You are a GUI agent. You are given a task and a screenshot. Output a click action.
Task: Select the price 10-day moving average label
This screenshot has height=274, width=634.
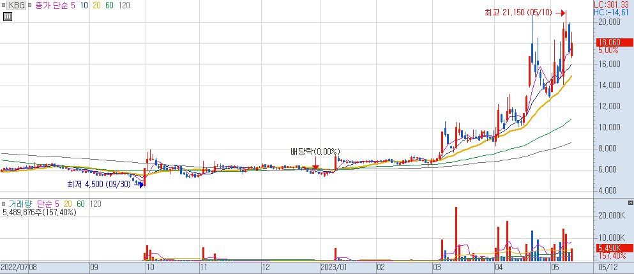pos(84,6)
